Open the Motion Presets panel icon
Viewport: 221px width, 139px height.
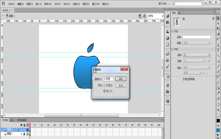167,66
